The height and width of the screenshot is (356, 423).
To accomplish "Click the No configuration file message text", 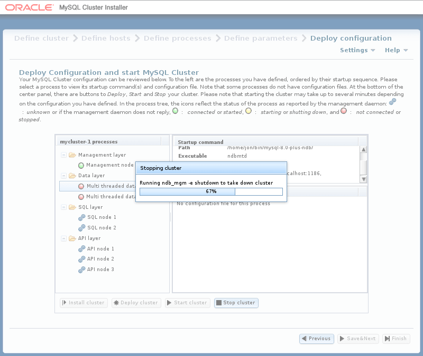I will tap(223, 204).
